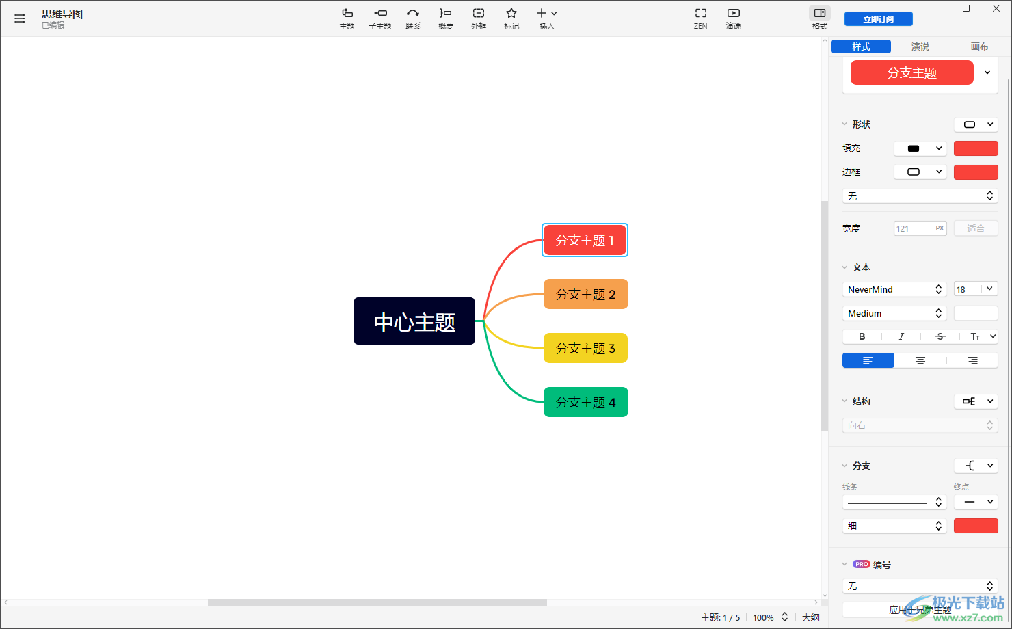The image size is (1012, 629).
Task: Switch to the 样式 tab
Action: (x=861, y=46)
